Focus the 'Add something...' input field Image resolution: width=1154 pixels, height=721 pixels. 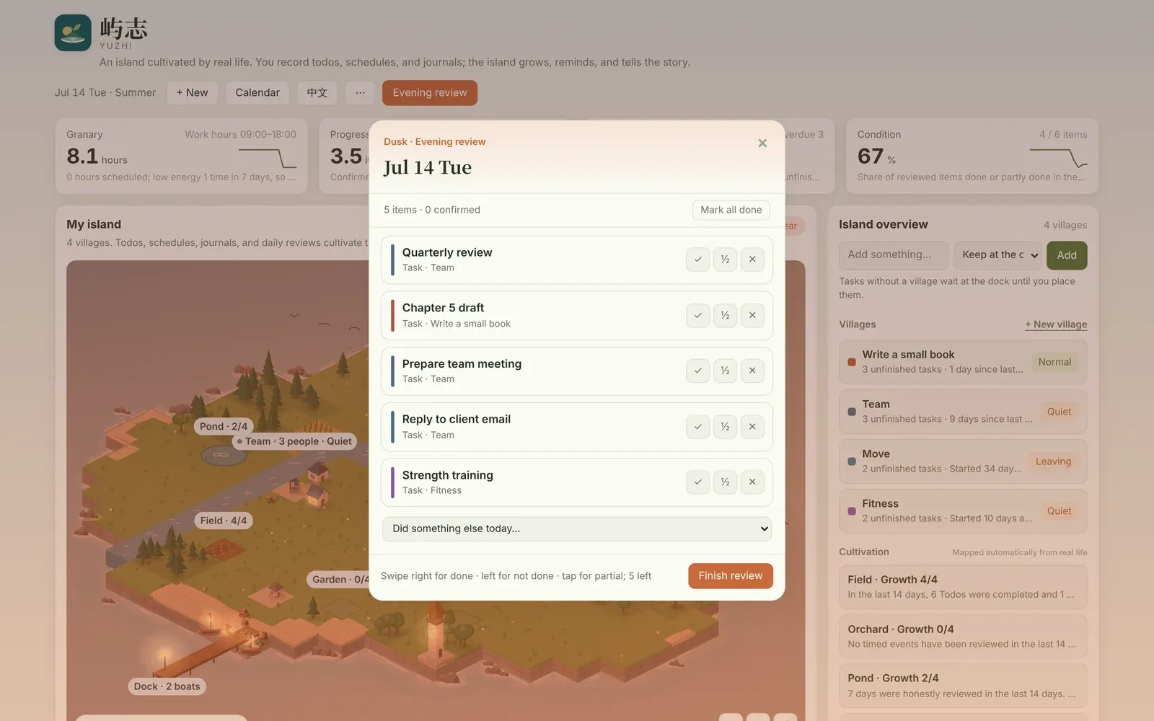(894, 255)
